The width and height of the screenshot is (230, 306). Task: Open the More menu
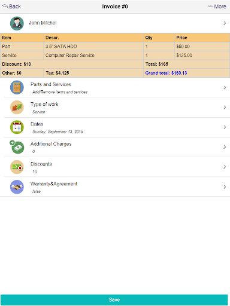217,7
